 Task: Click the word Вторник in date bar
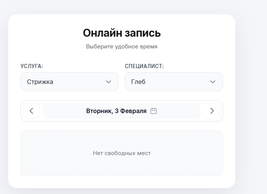pyautogui.click(x=99, y=111)
